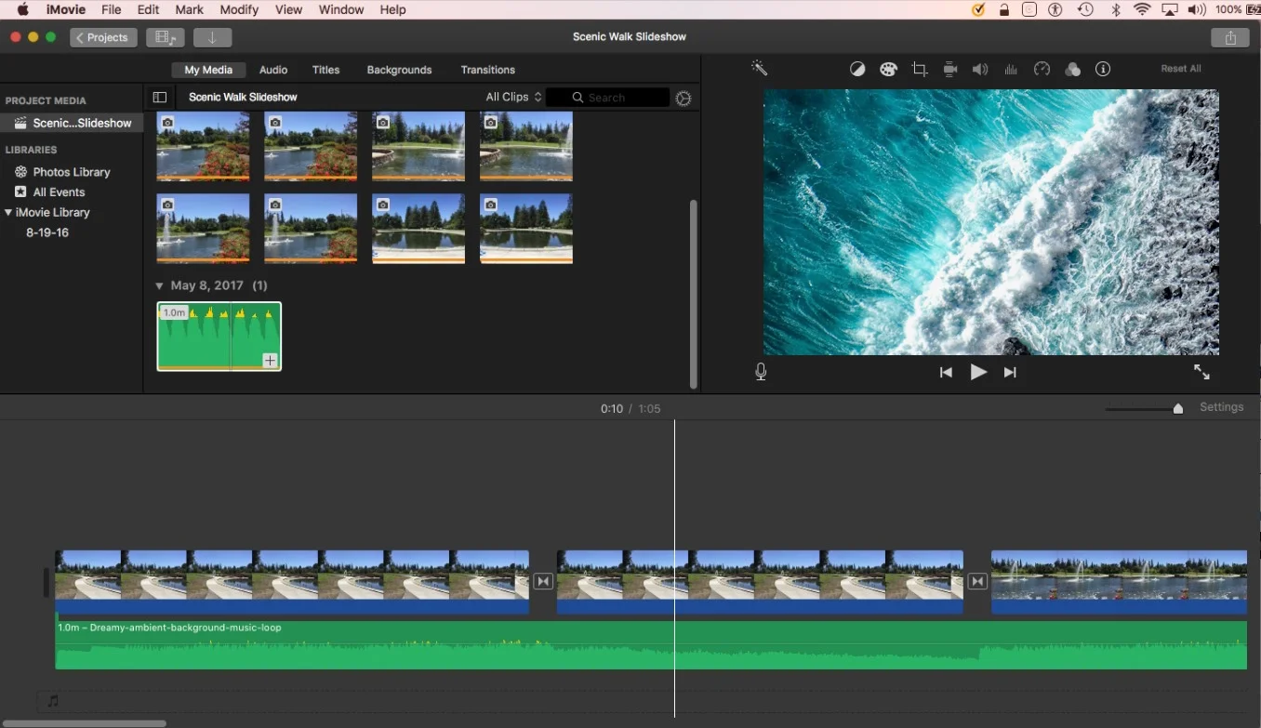Image resolution: width=1261 pixels, height=728 pixels.
Task: Select the Dreamy-ambient-background-music-loop audio track
Action: (x=651, y=645)
